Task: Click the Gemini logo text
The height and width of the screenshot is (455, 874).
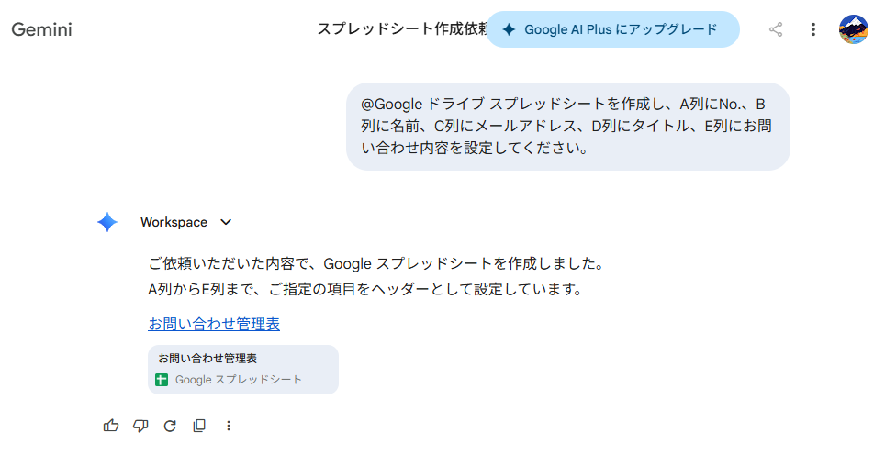Action: [41, 29]
